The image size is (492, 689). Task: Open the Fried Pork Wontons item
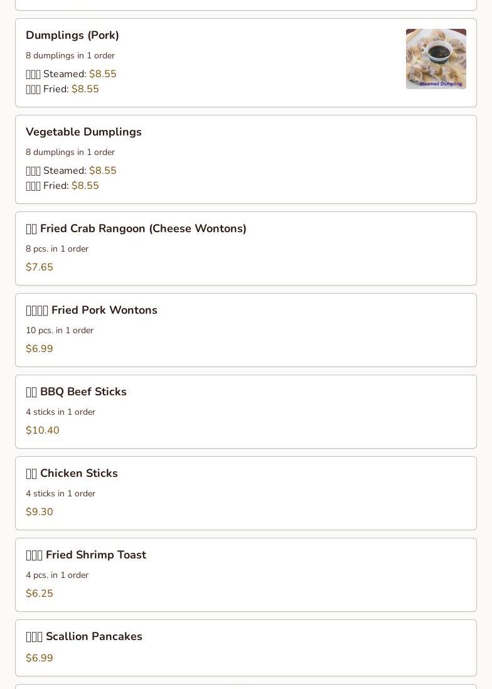[246, 330]
